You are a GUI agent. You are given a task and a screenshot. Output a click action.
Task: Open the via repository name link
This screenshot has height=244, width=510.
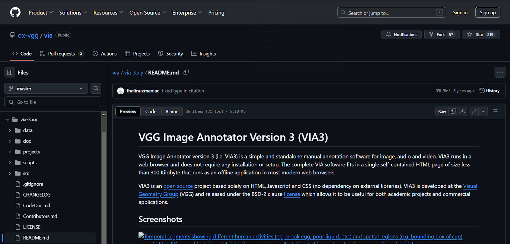48,35
